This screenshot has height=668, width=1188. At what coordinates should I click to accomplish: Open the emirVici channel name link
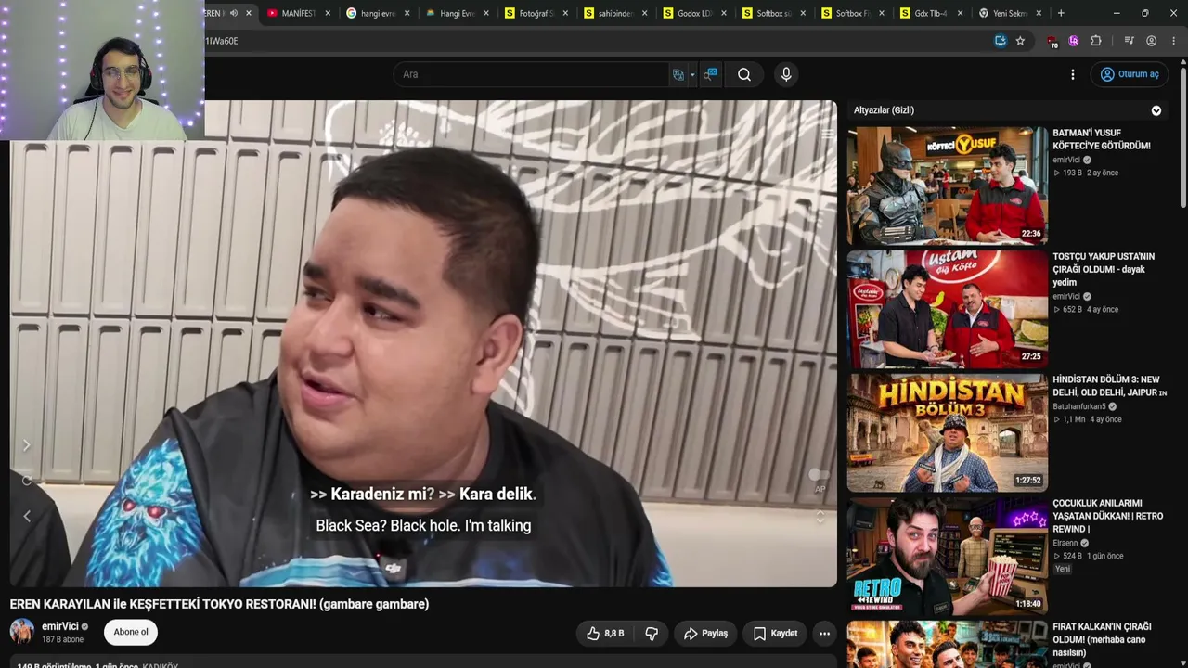tap(60, 626)
